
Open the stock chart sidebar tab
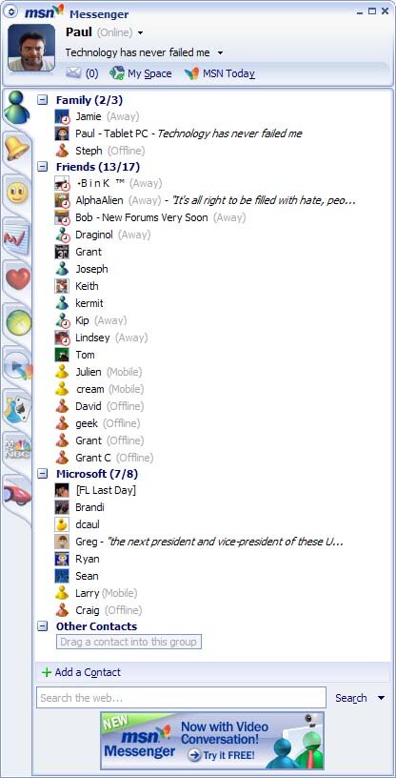(17, 237)
